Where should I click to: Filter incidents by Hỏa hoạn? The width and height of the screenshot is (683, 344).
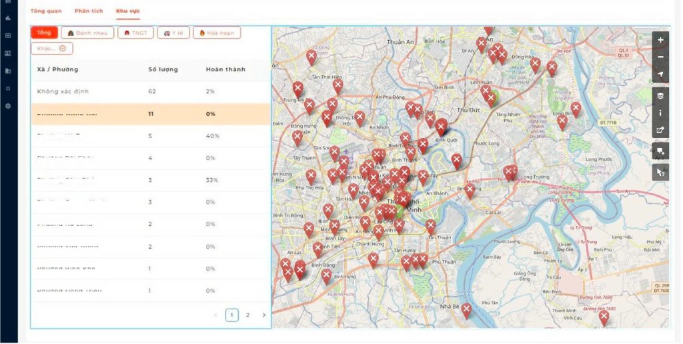click(x=217, y=33)
